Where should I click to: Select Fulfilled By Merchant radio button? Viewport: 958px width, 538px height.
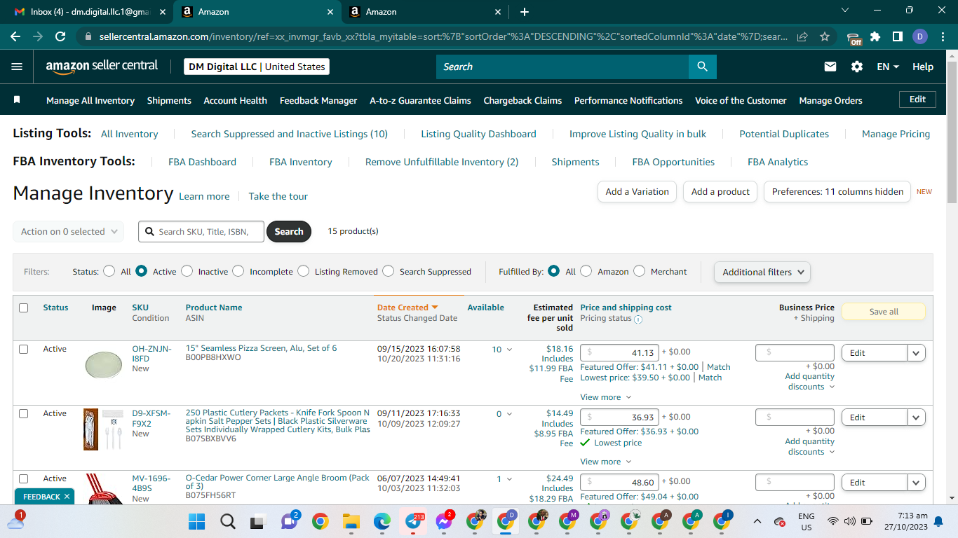tap(640, 271)
